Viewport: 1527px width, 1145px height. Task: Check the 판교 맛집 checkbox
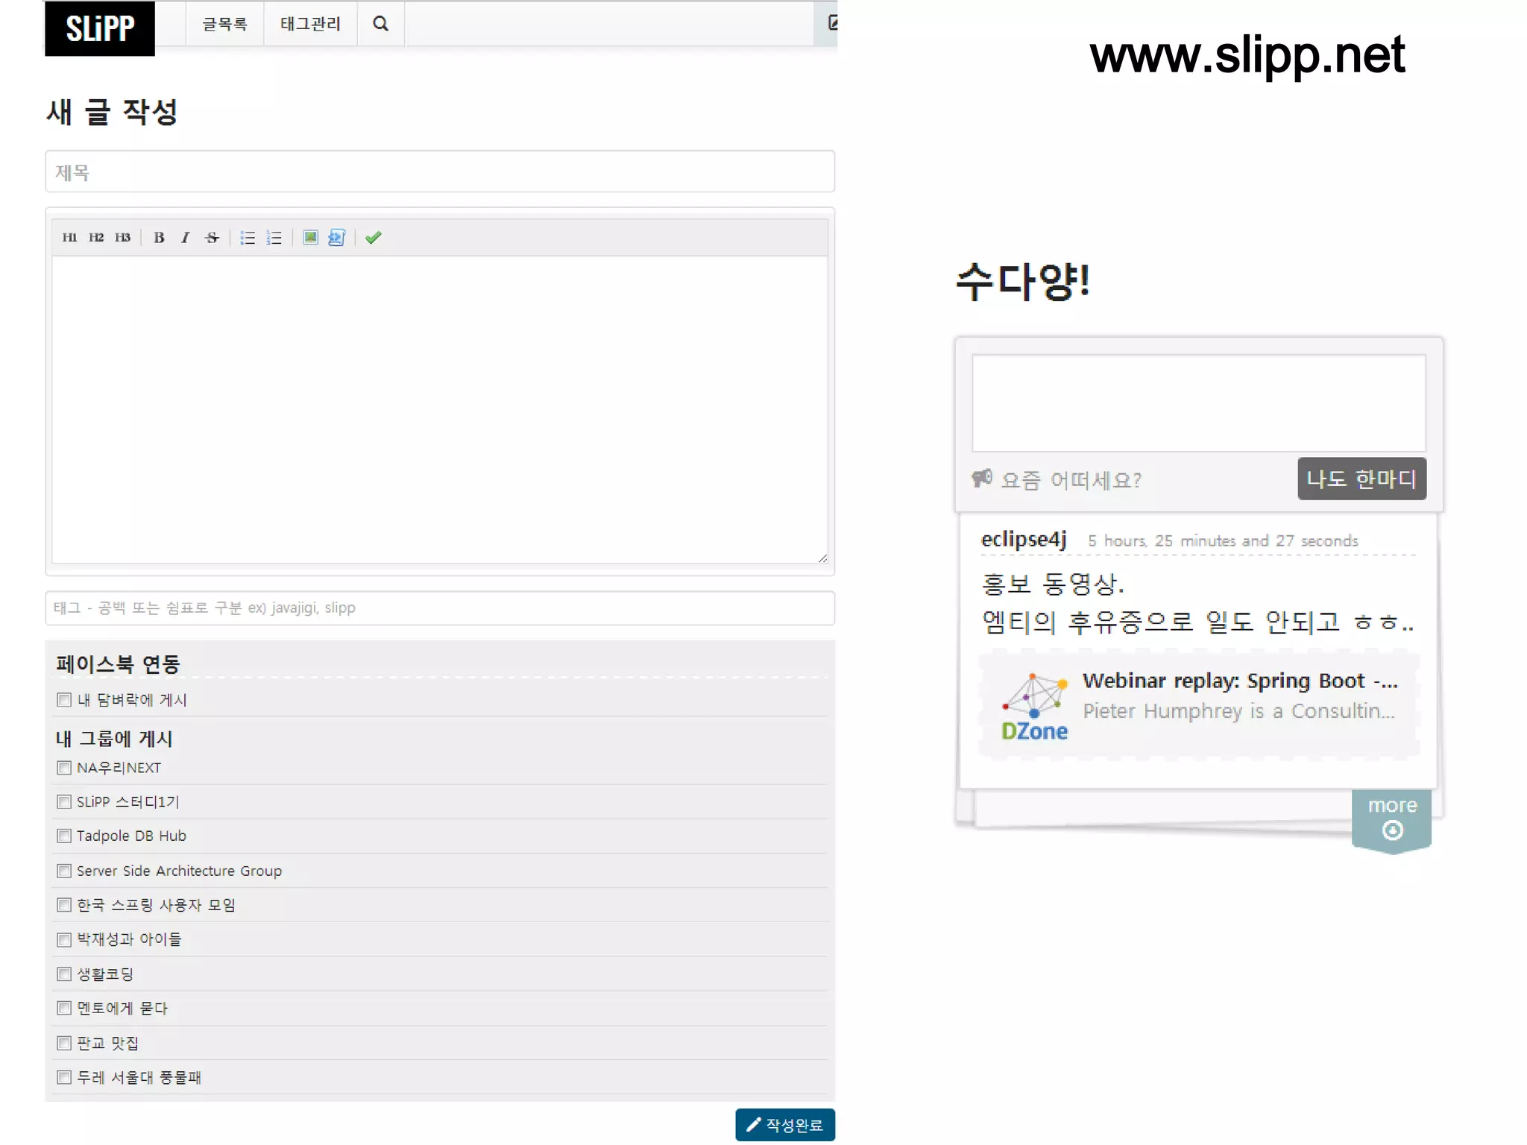(x=64, y=1043)
